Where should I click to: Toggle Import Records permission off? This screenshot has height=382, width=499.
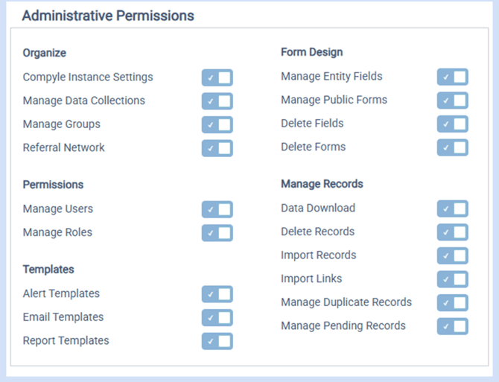point(452,255)
